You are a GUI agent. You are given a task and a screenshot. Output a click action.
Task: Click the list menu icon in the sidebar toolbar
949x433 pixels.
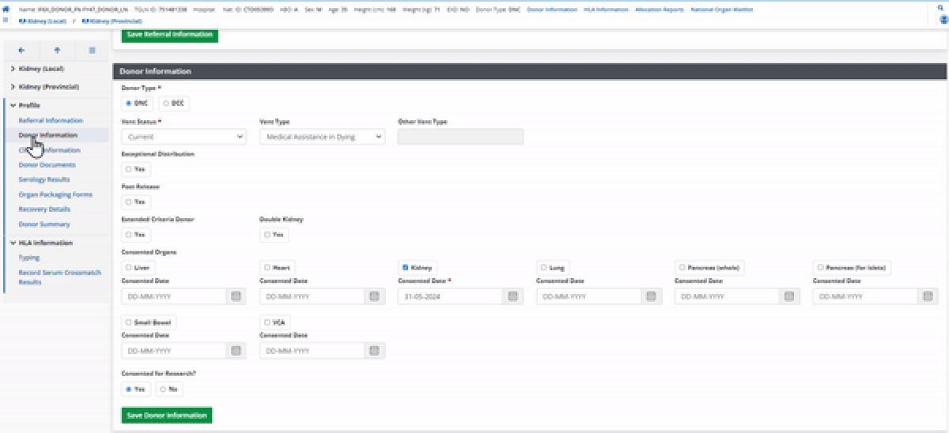point(92,50)
